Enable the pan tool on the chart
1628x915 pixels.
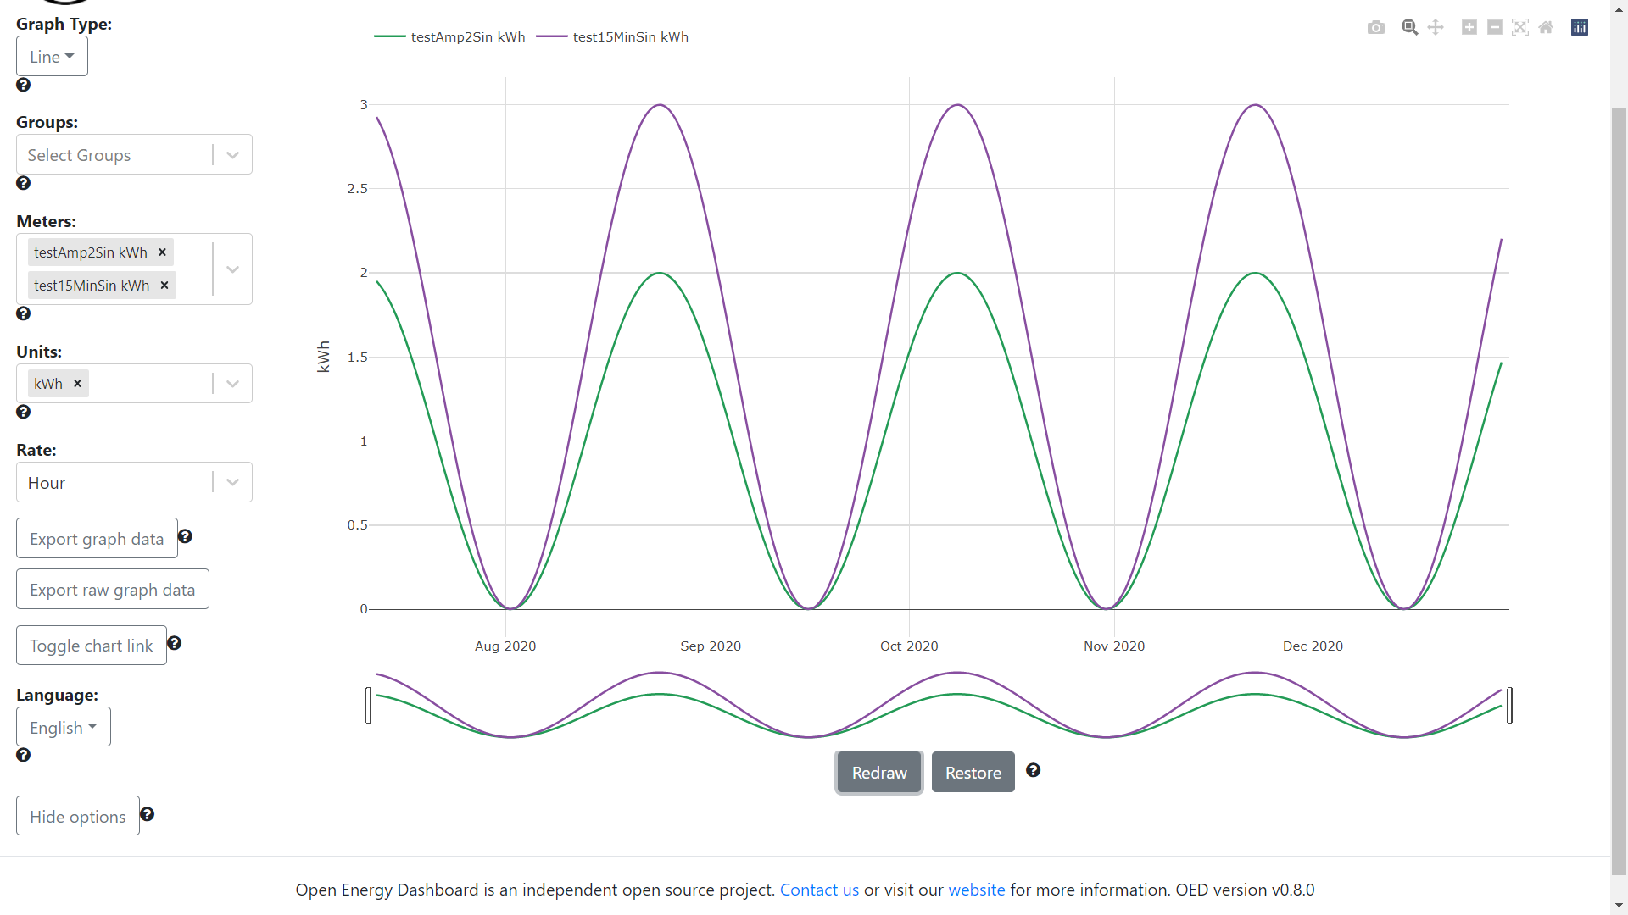click(1436, 27)
